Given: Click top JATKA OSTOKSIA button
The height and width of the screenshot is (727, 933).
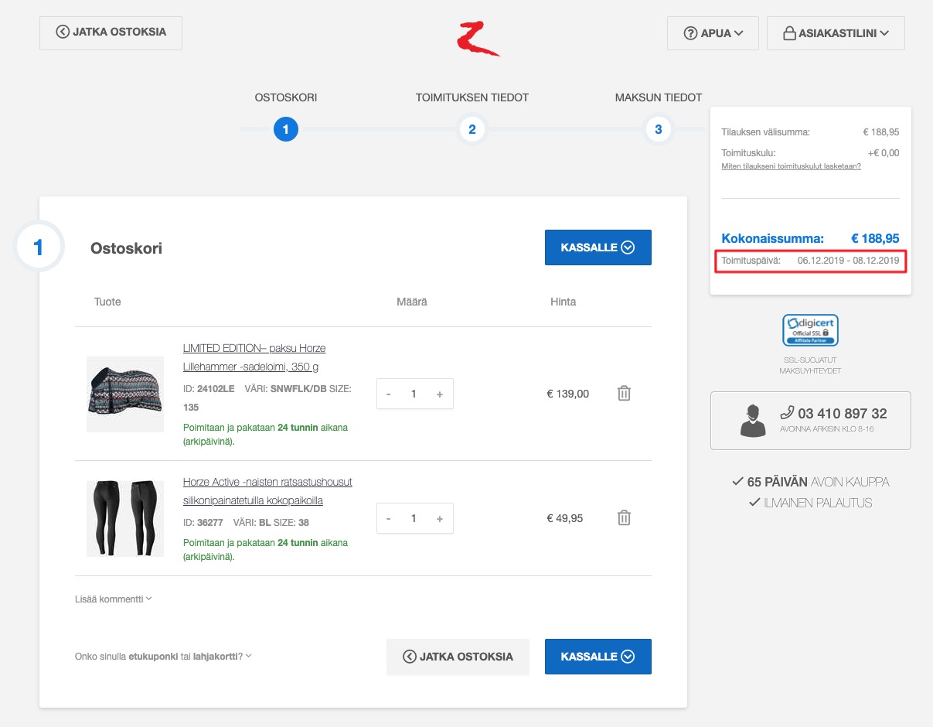Looking at the screenshot, I should (111, 32).
